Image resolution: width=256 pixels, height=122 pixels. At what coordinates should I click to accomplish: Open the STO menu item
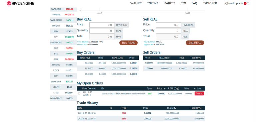point(183,3)
